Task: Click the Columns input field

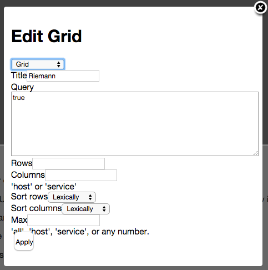Action: click(x=81, y=175)
